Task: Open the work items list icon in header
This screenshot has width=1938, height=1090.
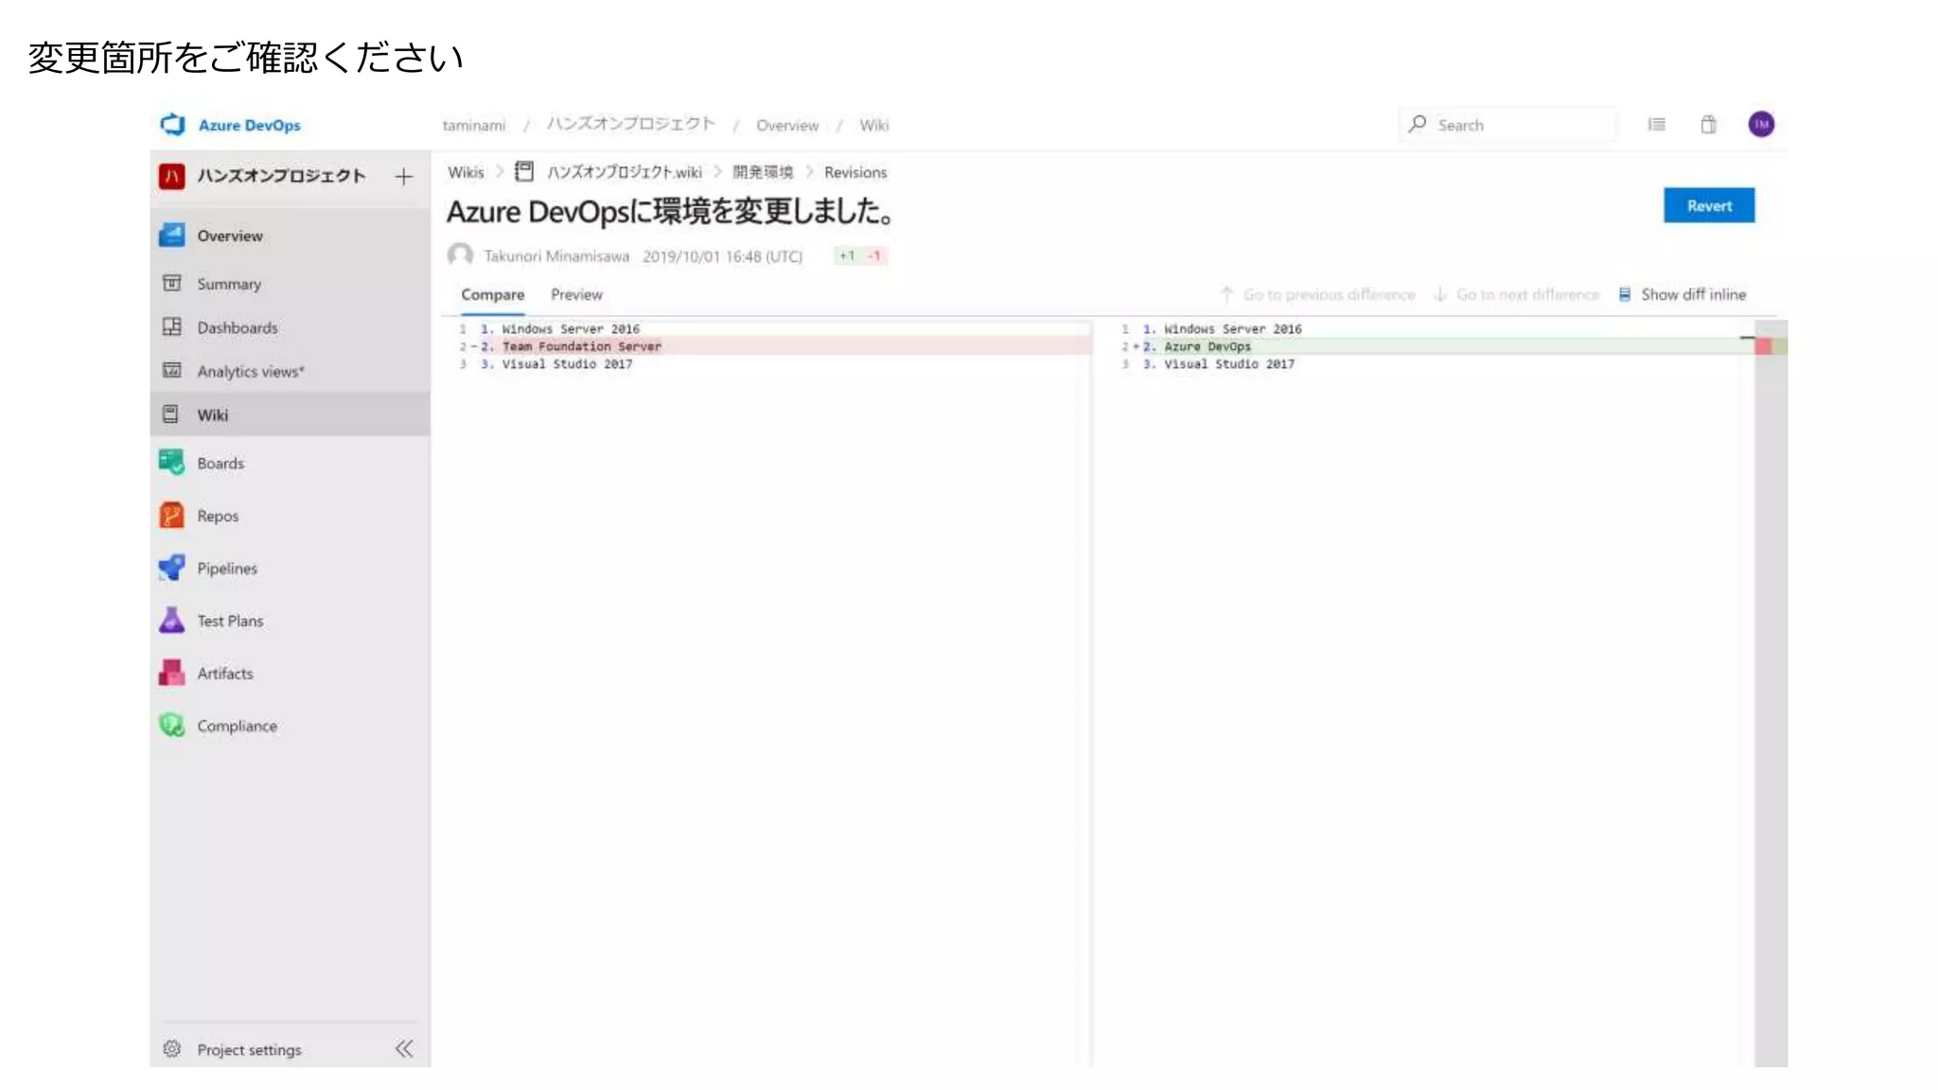Action: pyautogui.click(x=1656, y=124)
